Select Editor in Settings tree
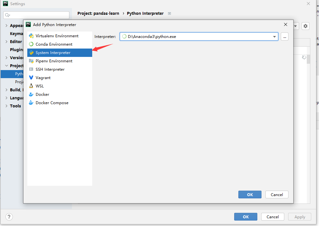Screen dimensions: 319x226 click(x=16, y=41)
